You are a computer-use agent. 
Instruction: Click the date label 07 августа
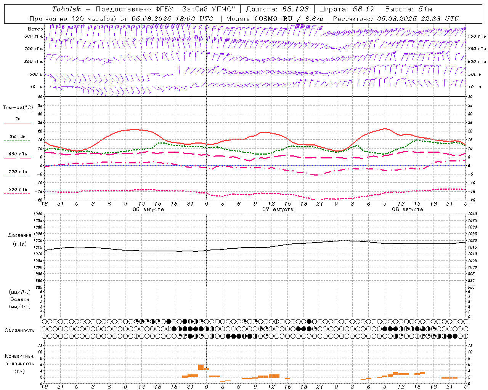(278, 209)
